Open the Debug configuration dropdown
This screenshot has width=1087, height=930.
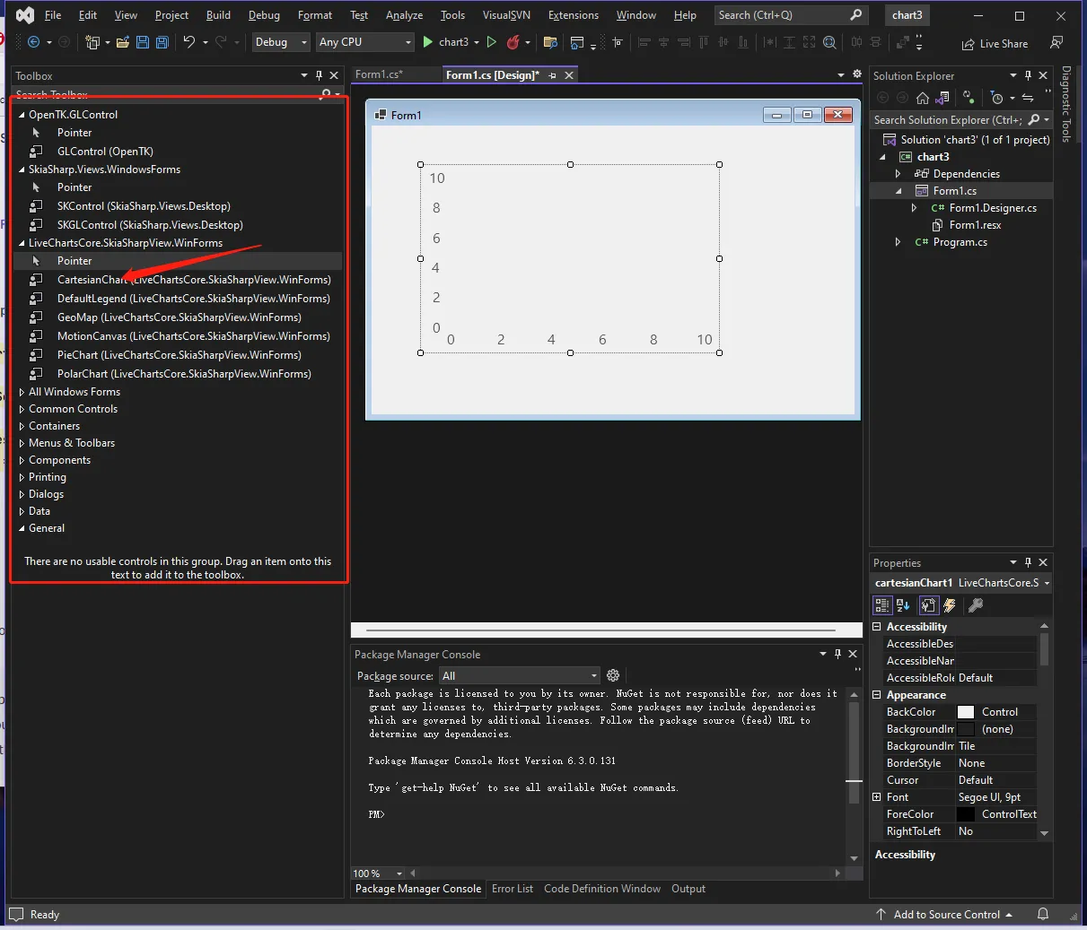(281, 42)
